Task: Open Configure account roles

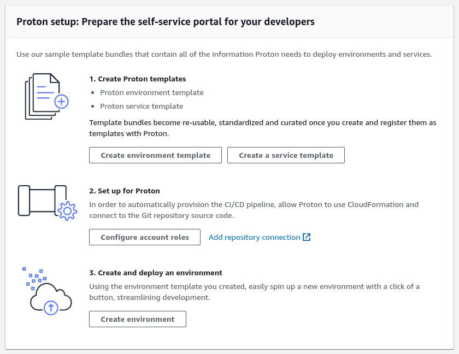Action: pos(145,237)
